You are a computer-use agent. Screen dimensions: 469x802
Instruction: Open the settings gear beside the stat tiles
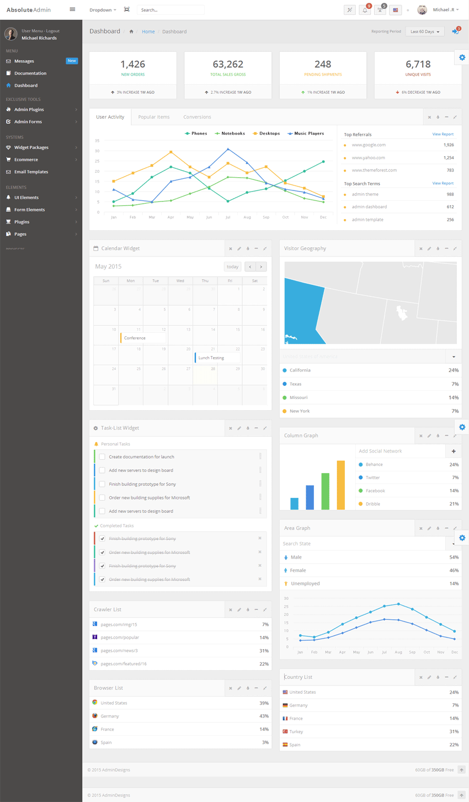tap(462, 58)
